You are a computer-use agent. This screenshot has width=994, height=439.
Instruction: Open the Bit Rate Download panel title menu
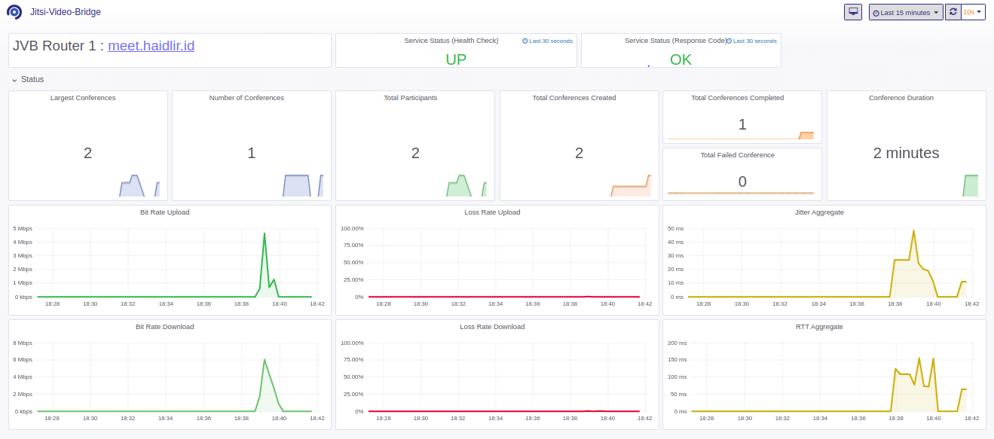tap(165, 327)
